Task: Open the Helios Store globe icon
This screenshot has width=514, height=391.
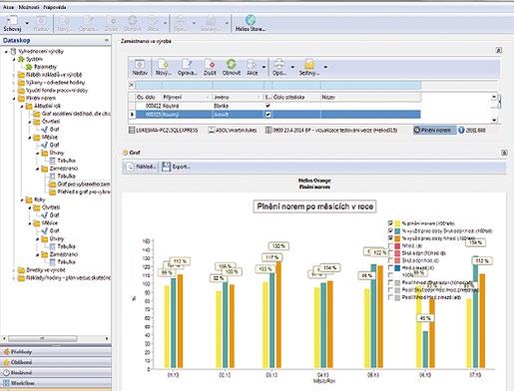Action: click(251, 20)
